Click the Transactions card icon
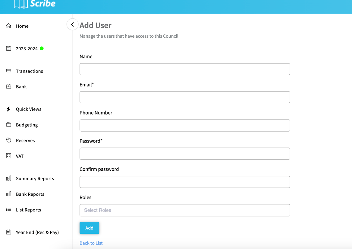Image resolution: width=352 pixels, height=249 pixels. tap(9, 71)
